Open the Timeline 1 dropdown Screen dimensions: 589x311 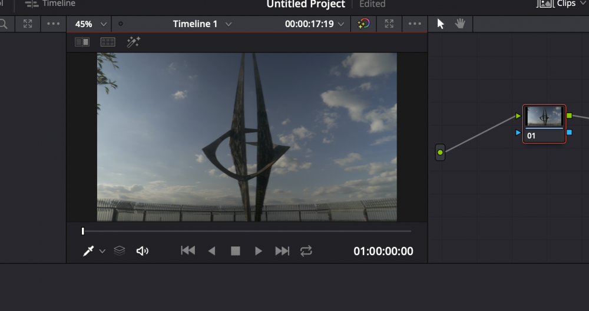[202, 24]
